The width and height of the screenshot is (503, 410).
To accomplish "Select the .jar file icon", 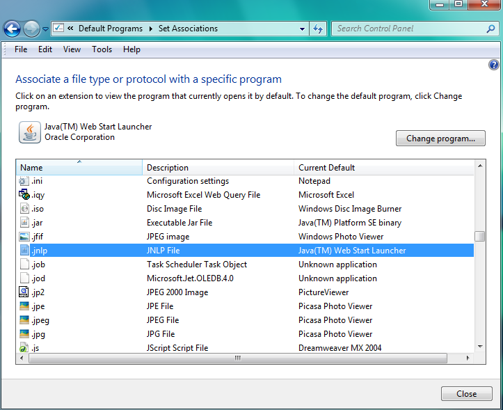I will coord(24,223).
